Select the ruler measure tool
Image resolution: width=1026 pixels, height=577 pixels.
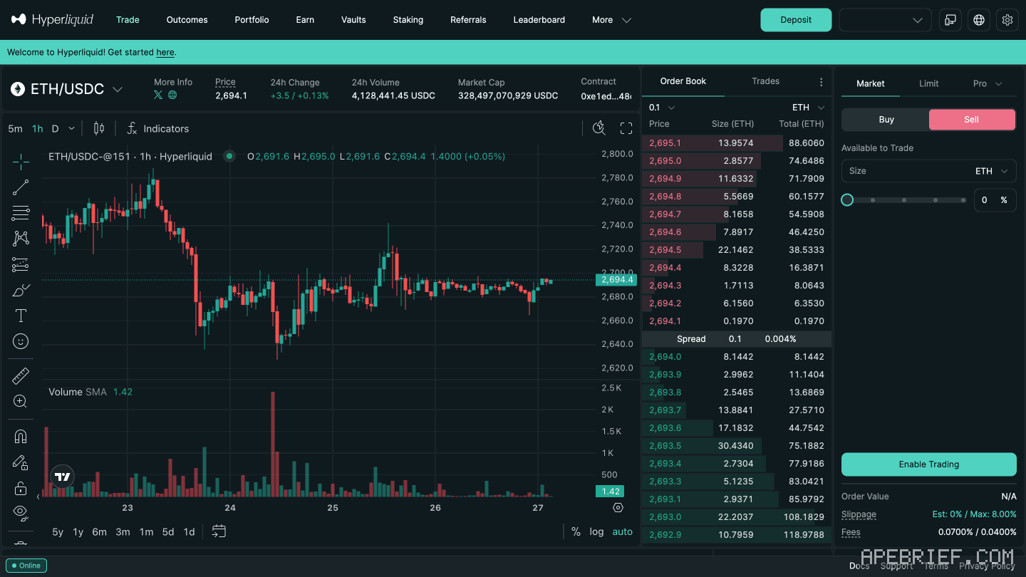pos(21,375)
